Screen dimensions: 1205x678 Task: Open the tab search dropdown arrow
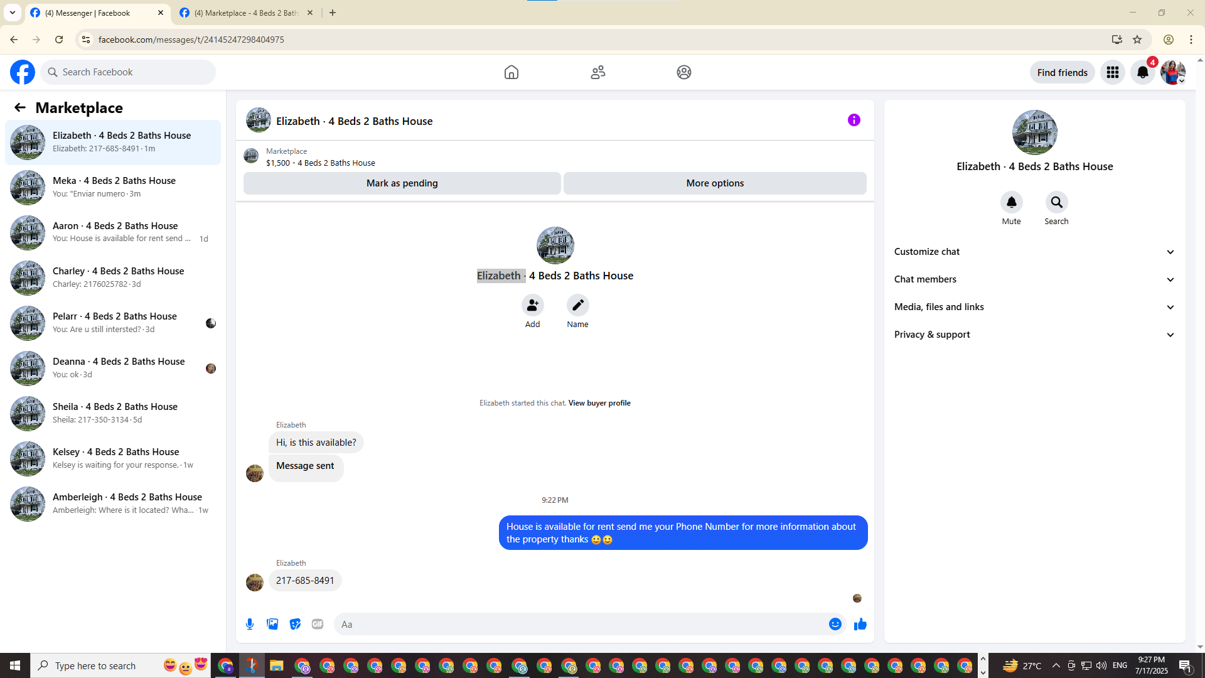point(13,13)
